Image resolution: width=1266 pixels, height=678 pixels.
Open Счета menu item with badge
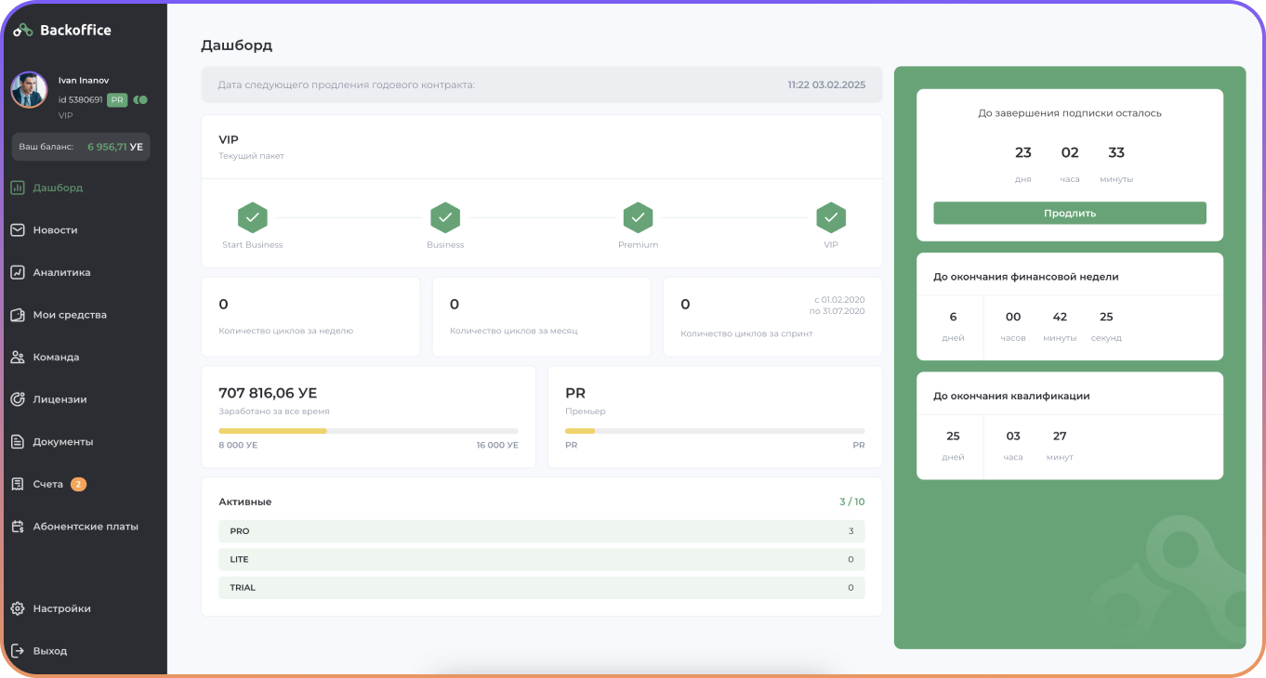pos(48,484)
